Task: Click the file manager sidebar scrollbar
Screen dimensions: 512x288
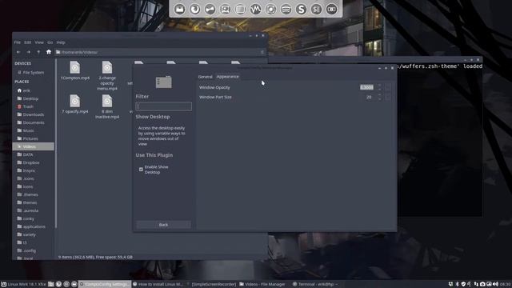Action: pyautogui.click(x=56, y=144)
